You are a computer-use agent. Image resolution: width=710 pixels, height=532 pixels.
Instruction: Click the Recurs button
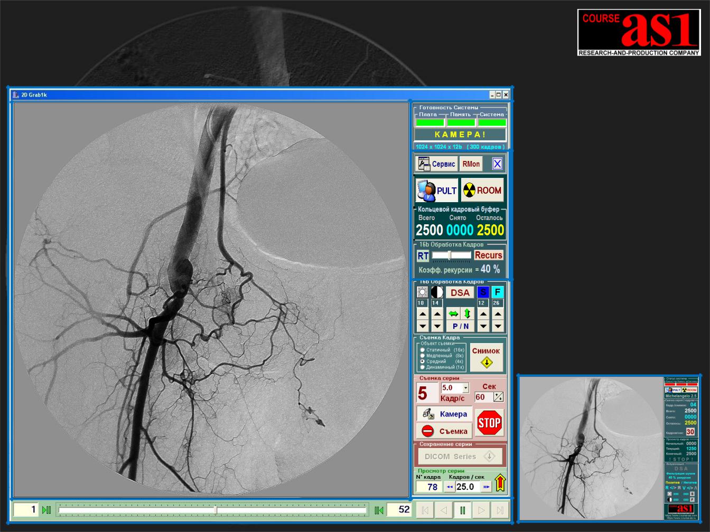coord(488,255)
